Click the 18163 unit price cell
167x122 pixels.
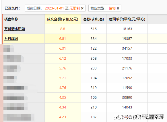pyautogui.click(x=127, y=29)
